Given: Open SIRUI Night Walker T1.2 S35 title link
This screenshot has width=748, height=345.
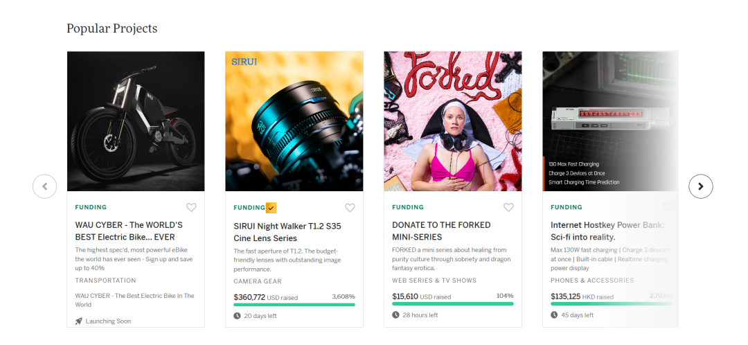Looking at the screenshot, I should pyautogui.click(x=287, y=232).
